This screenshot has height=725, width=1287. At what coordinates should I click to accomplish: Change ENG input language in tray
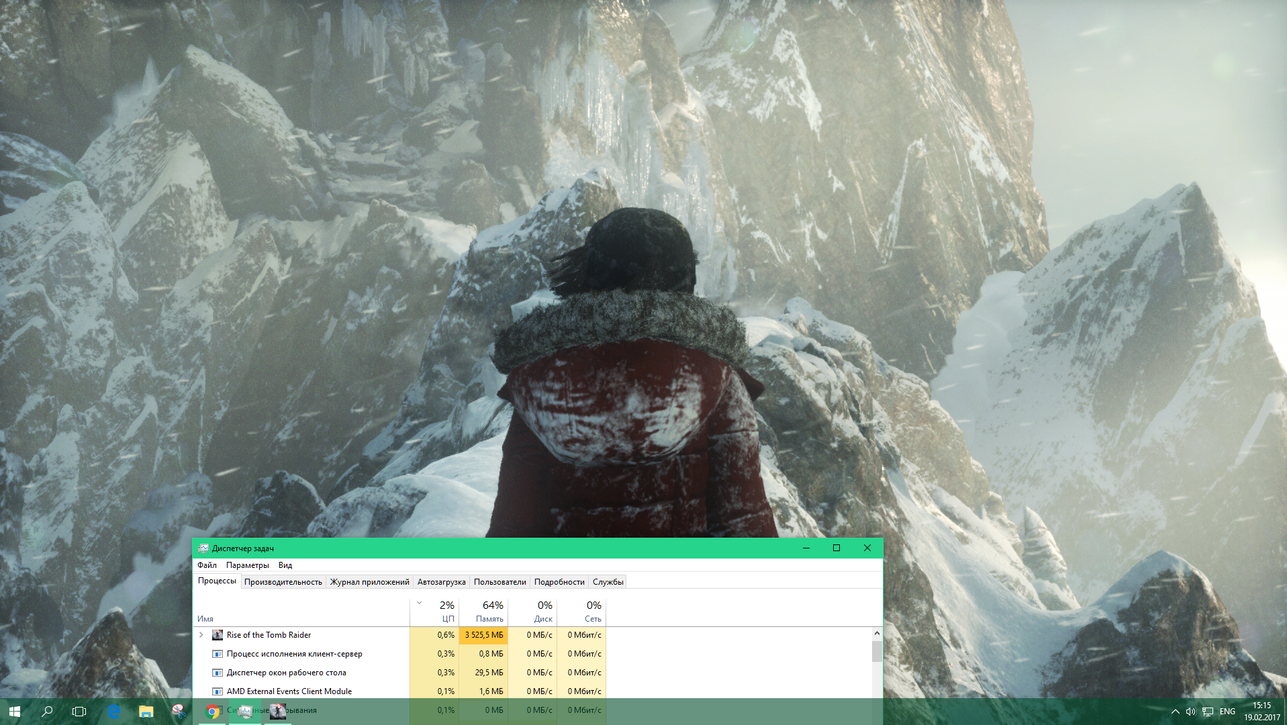point(1227,712)
